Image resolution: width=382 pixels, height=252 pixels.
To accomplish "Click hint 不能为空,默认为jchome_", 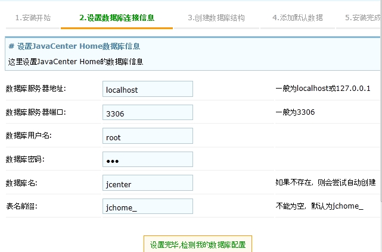I will click(x=319, y=206).
